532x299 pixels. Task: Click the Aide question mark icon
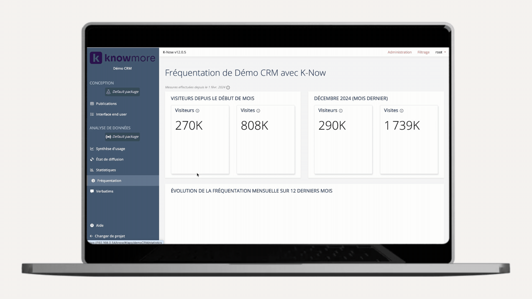pyautogui.click(x=92, y=226)
